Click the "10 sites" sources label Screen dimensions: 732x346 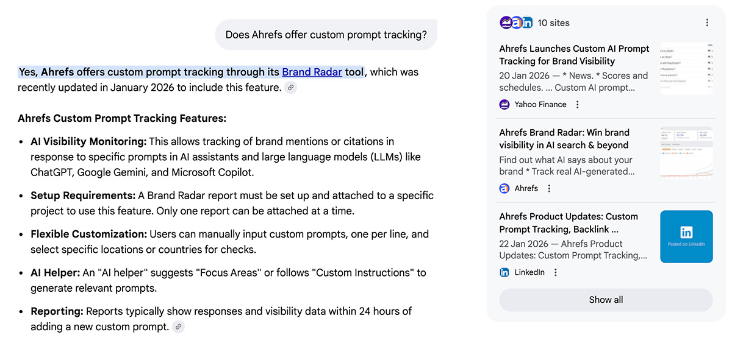(553, 23)
